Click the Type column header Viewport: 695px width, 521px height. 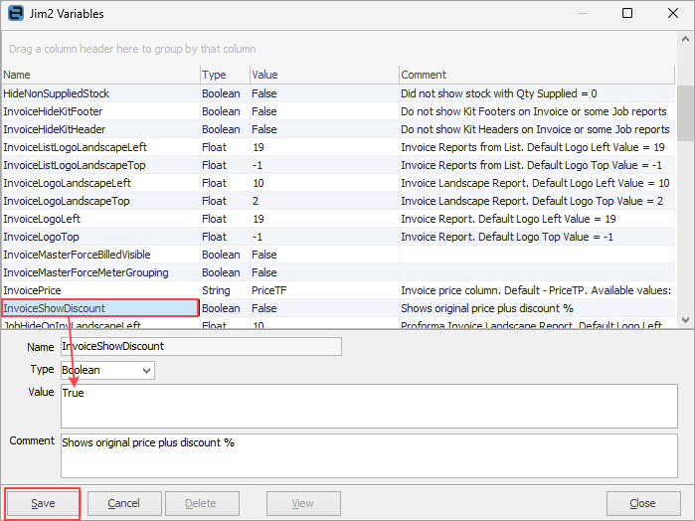point(224,75)
